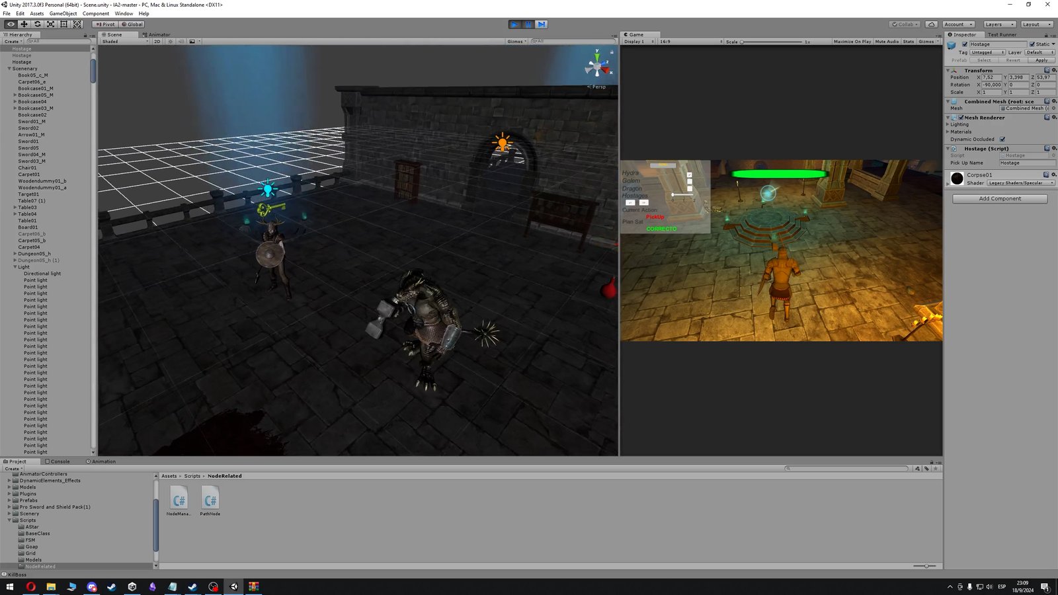The width and height of the screenshot is (1058, 595).
Task: Open Windows Start menu
Action: (x=10, y=586)
